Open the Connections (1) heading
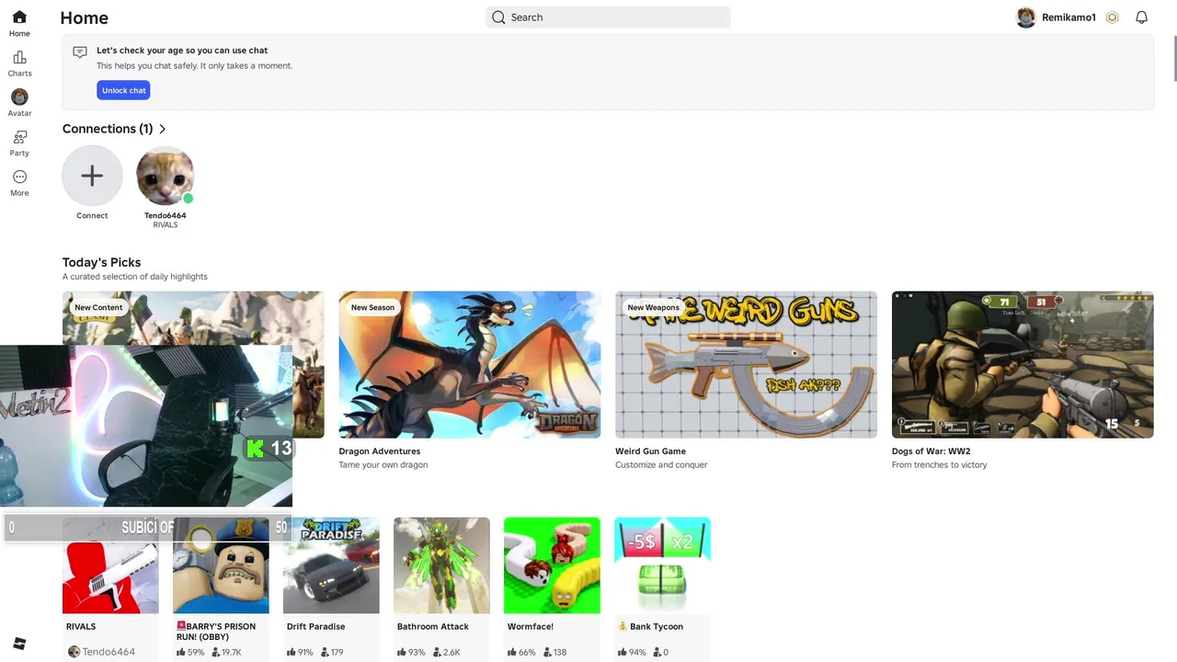 click(x=108, y=129)
